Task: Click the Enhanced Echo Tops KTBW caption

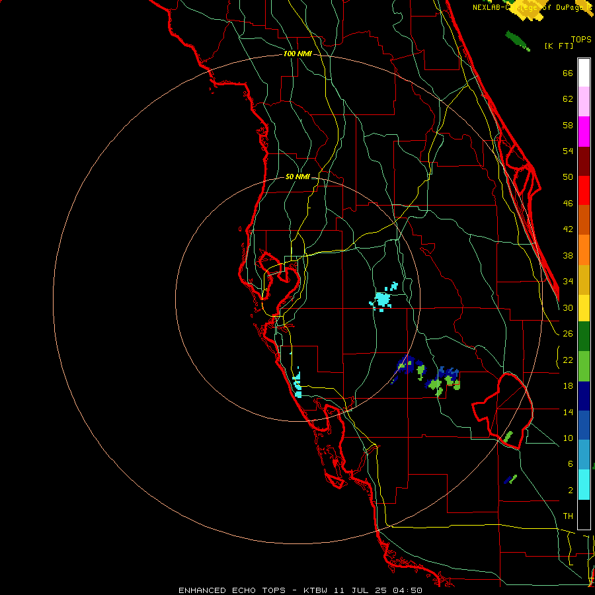Action: pyautogui.click(x=300, y=590)
